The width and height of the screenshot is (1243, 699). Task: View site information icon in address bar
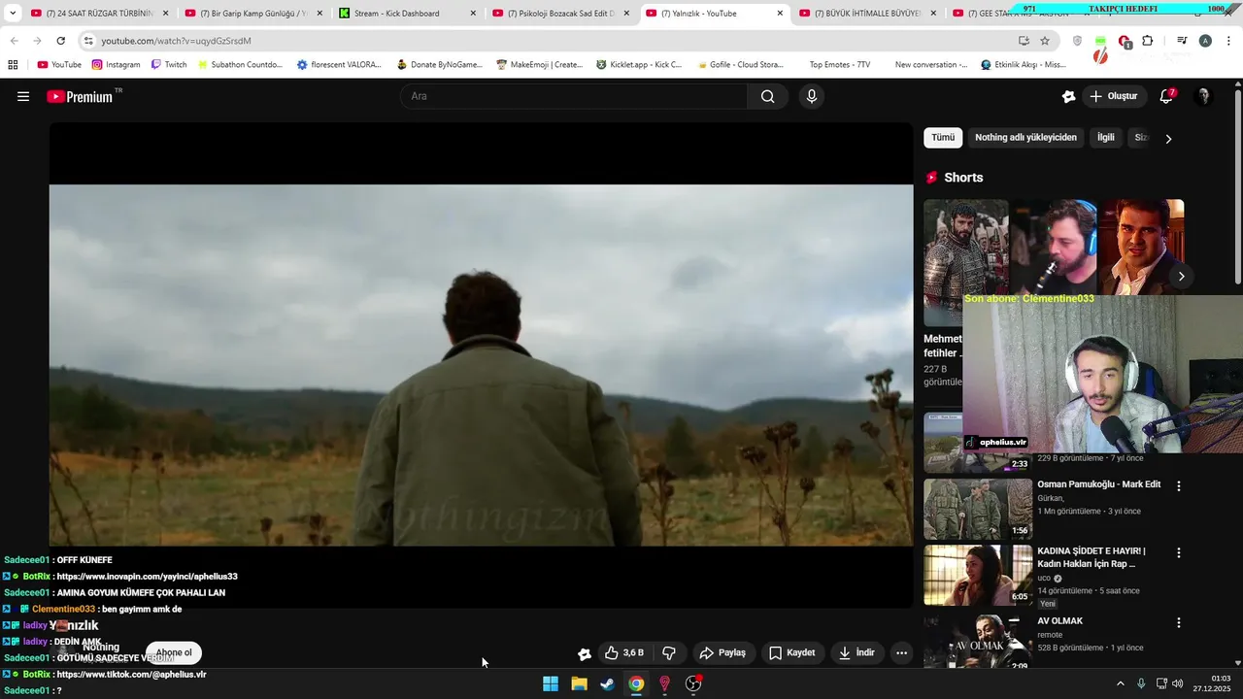[88, 41]
